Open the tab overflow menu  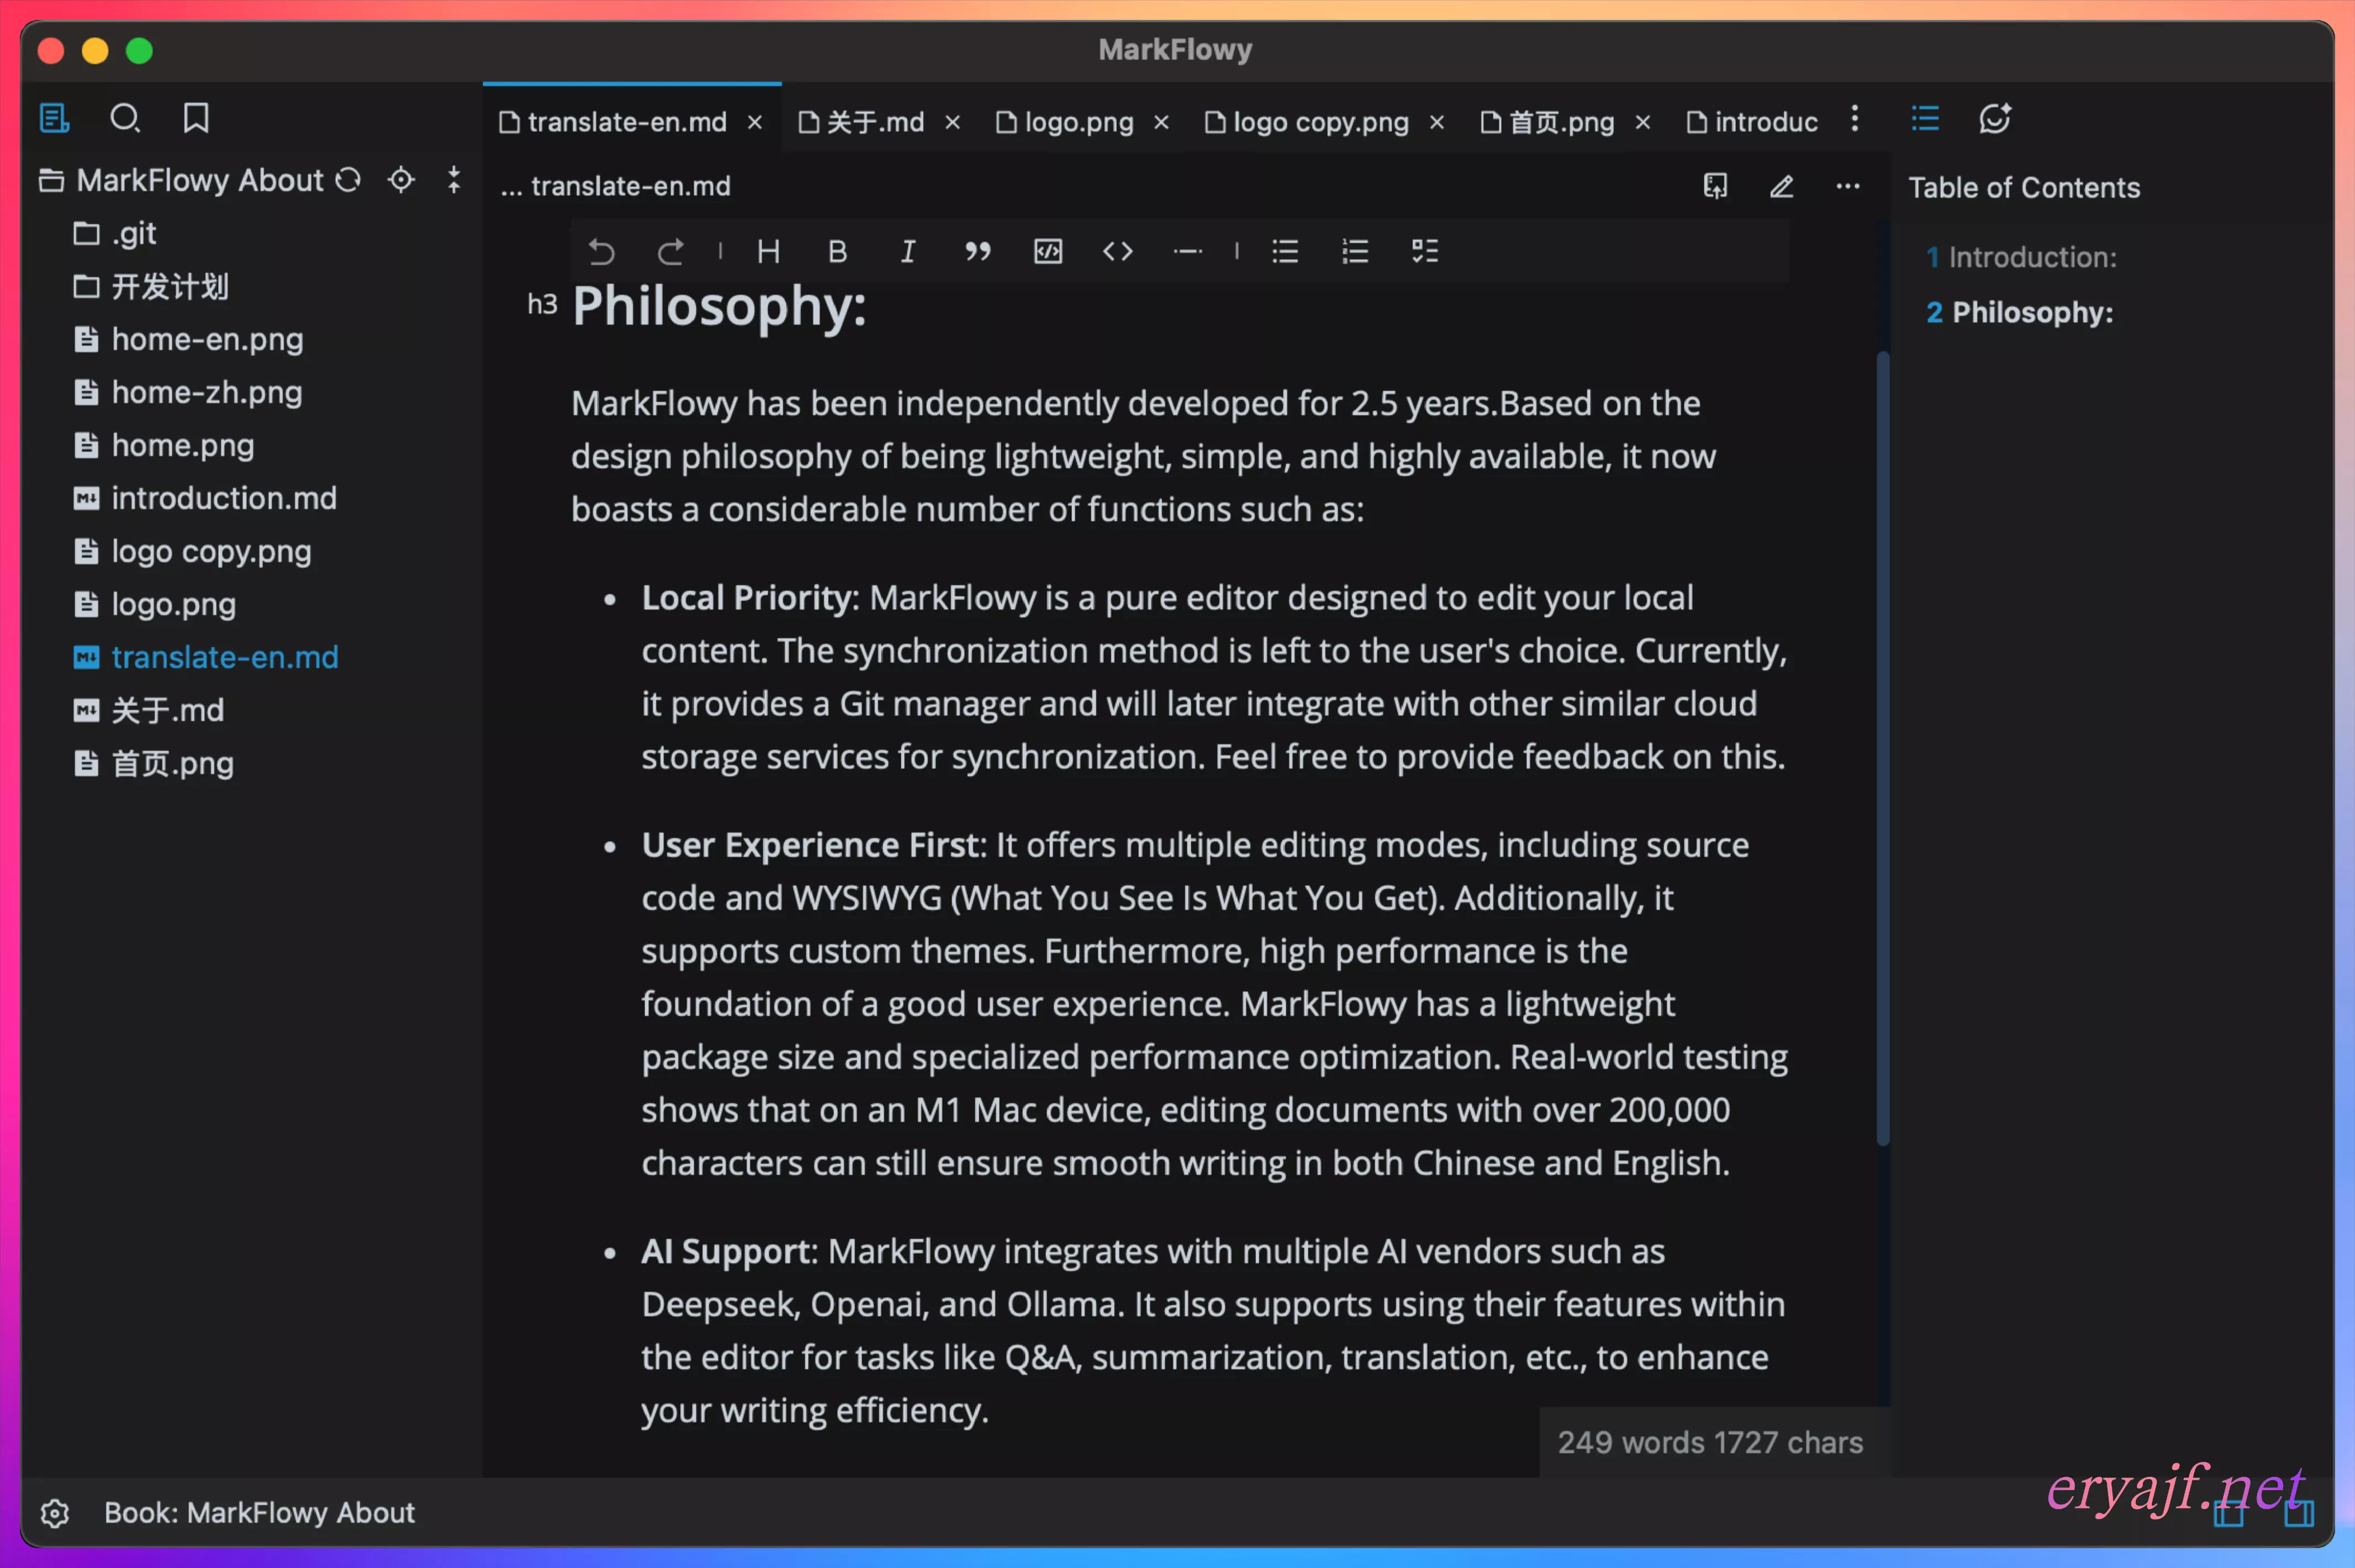click(1855, 118)
